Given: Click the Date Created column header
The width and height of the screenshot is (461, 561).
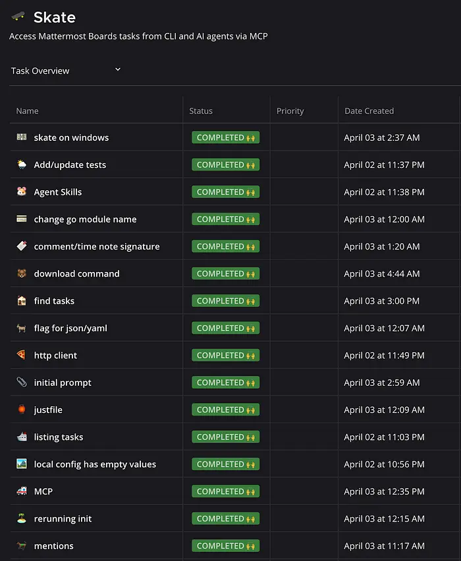Looking at the screenshot, I should coord(369,111).
